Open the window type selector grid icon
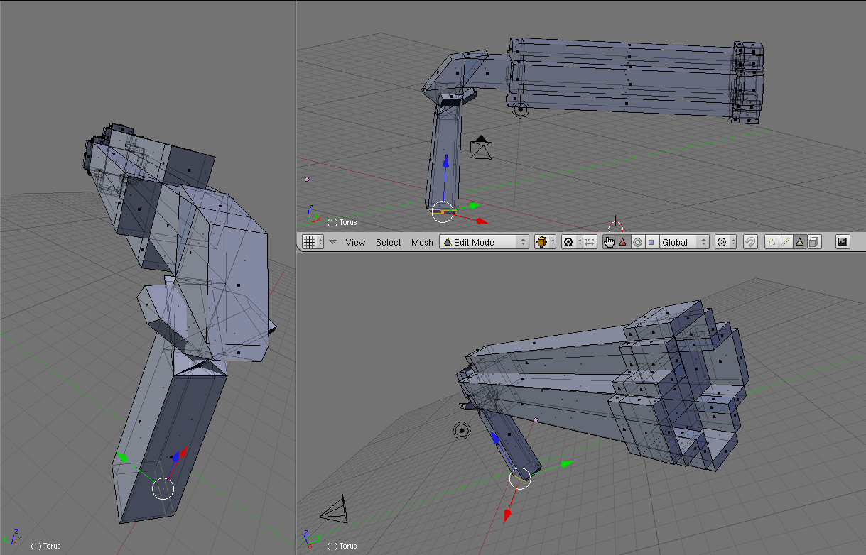866x555 pixels. coord(309,242)
